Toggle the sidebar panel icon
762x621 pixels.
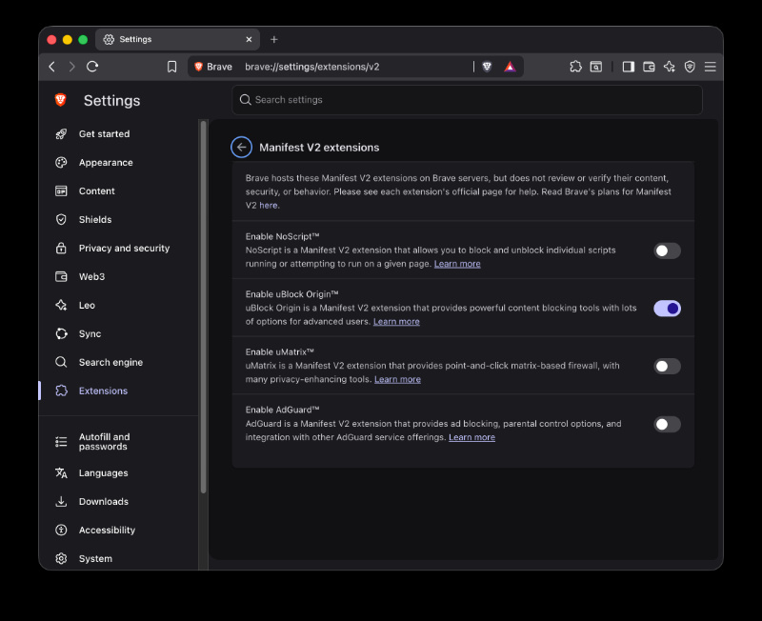(629, 67)
